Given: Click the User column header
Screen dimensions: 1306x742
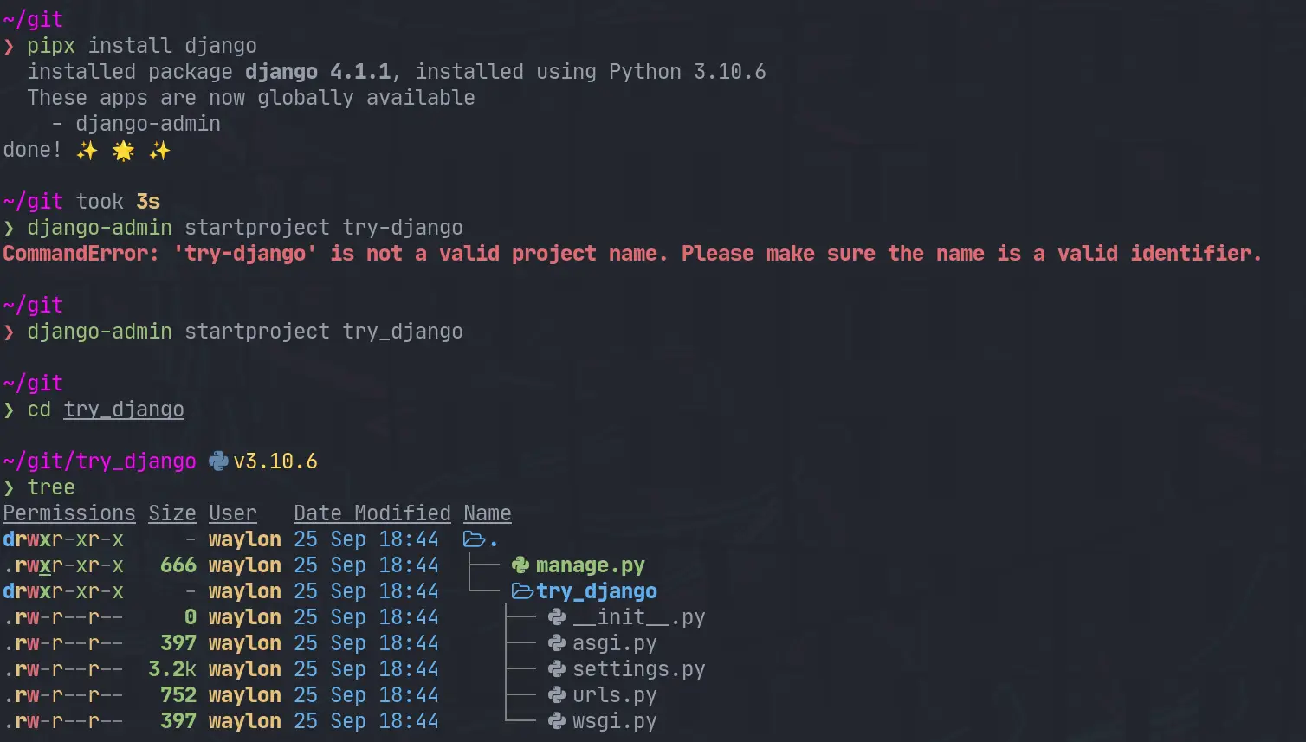Looking at the screenshot, I should pyautogui.click(x=232, y=513).
